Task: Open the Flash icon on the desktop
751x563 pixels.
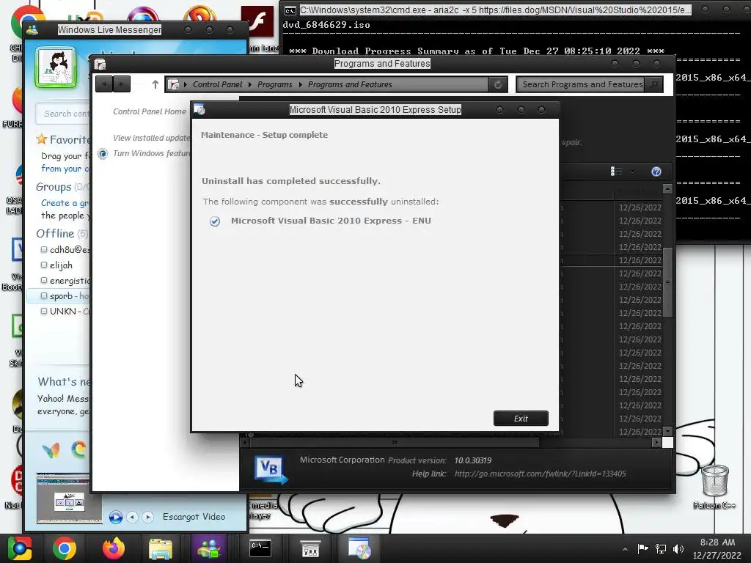Action: 257,21
